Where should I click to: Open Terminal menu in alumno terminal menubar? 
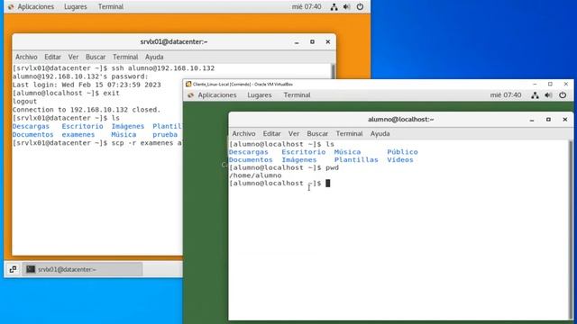[x=349, y=134]
